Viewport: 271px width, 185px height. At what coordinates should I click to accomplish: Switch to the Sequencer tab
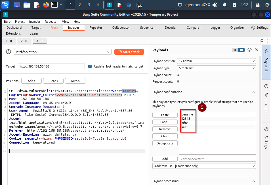[147, 28]
